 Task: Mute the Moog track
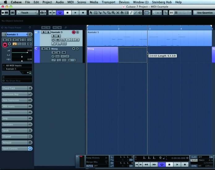point(44,49)
